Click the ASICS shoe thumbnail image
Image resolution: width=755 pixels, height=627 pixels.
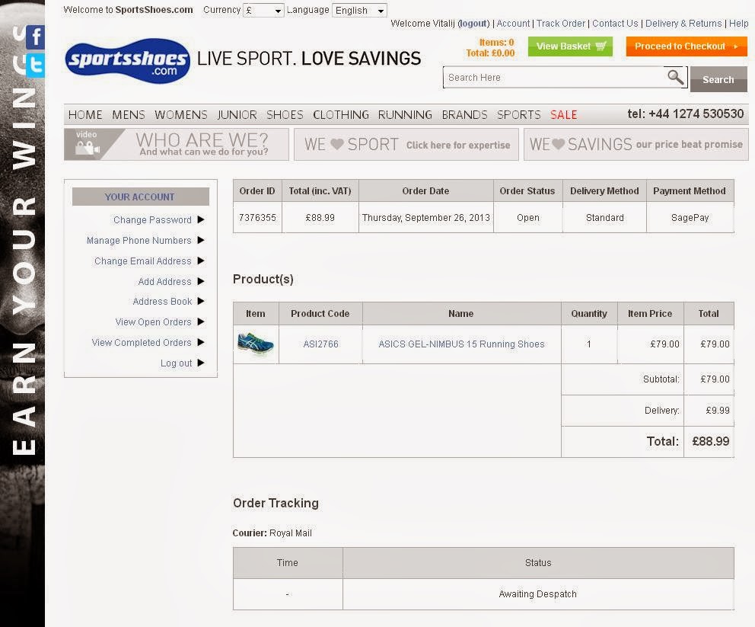(256, 344)
